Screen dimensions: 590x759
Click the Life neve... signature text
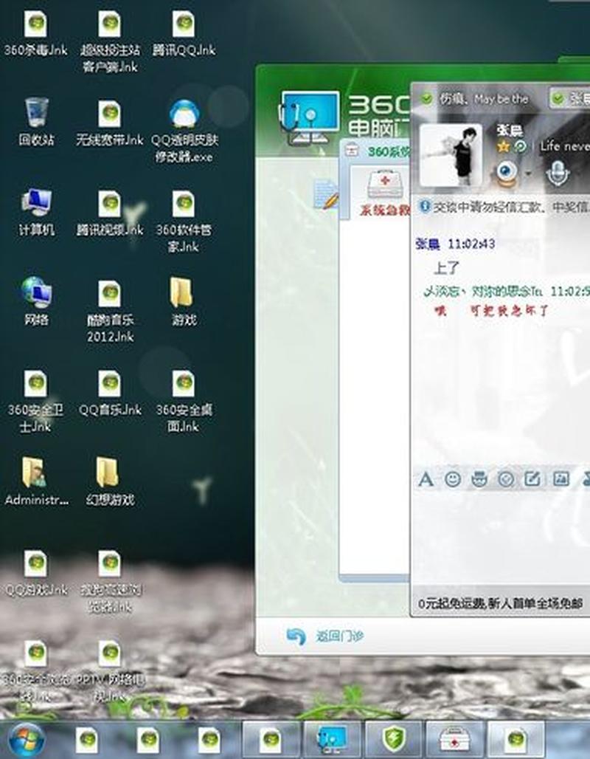pyautogui.click(x=565, y=145)
